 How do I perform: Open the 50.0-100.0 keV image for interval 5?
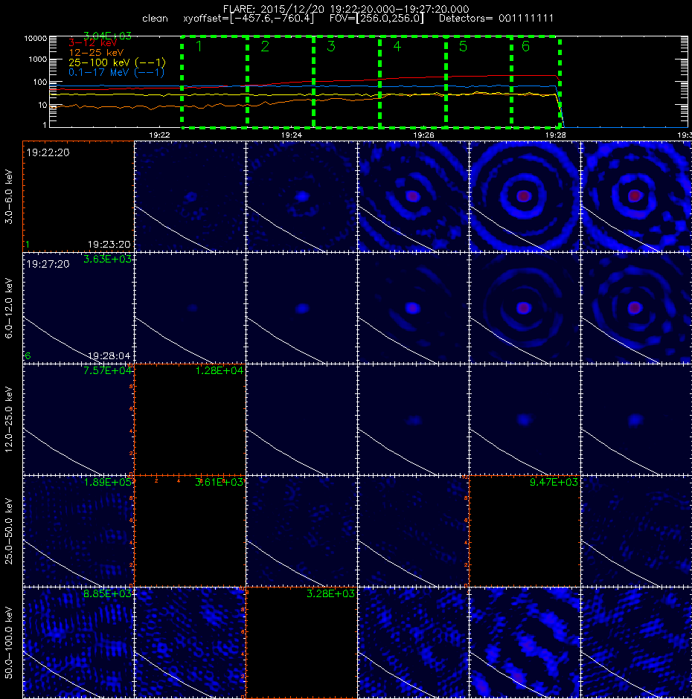click(x=525, y=642)
